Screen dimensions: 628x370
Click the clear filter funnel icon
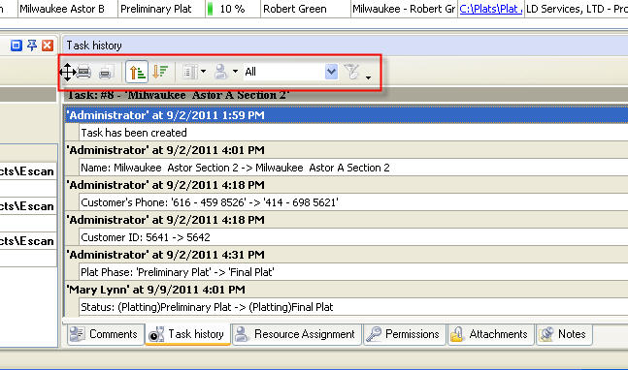[352, 72]
